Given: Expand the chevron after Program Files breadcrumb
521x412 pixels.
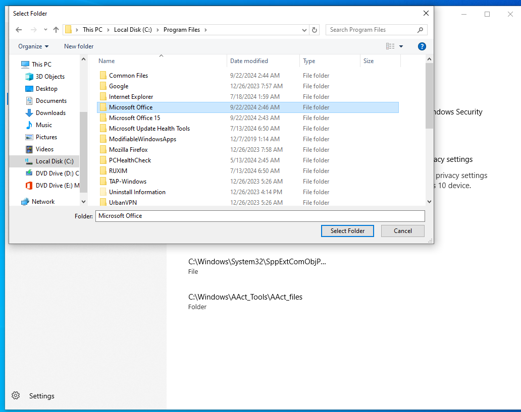Looking at the screenshot, I should (205, 30).
